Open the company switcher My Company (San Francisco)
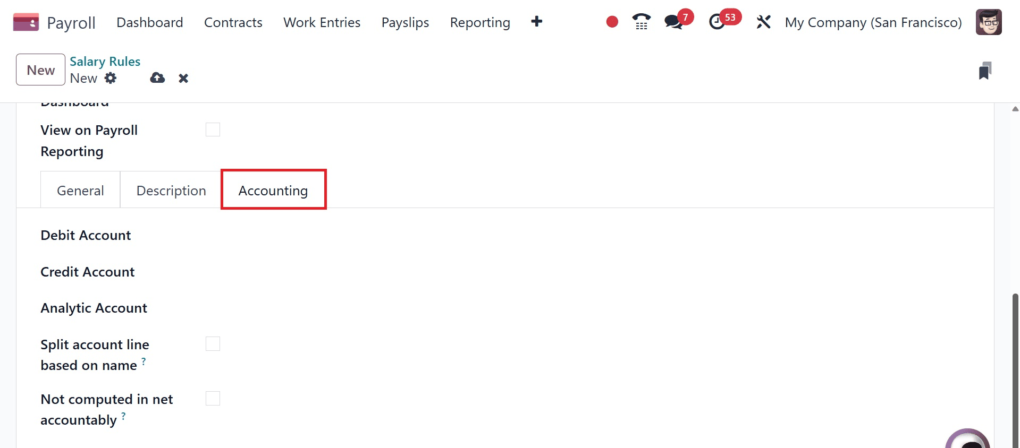 tap(873, 22)
